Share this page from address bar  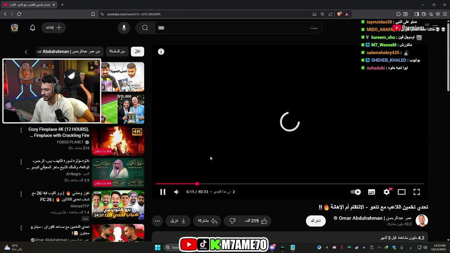[330, 14]
